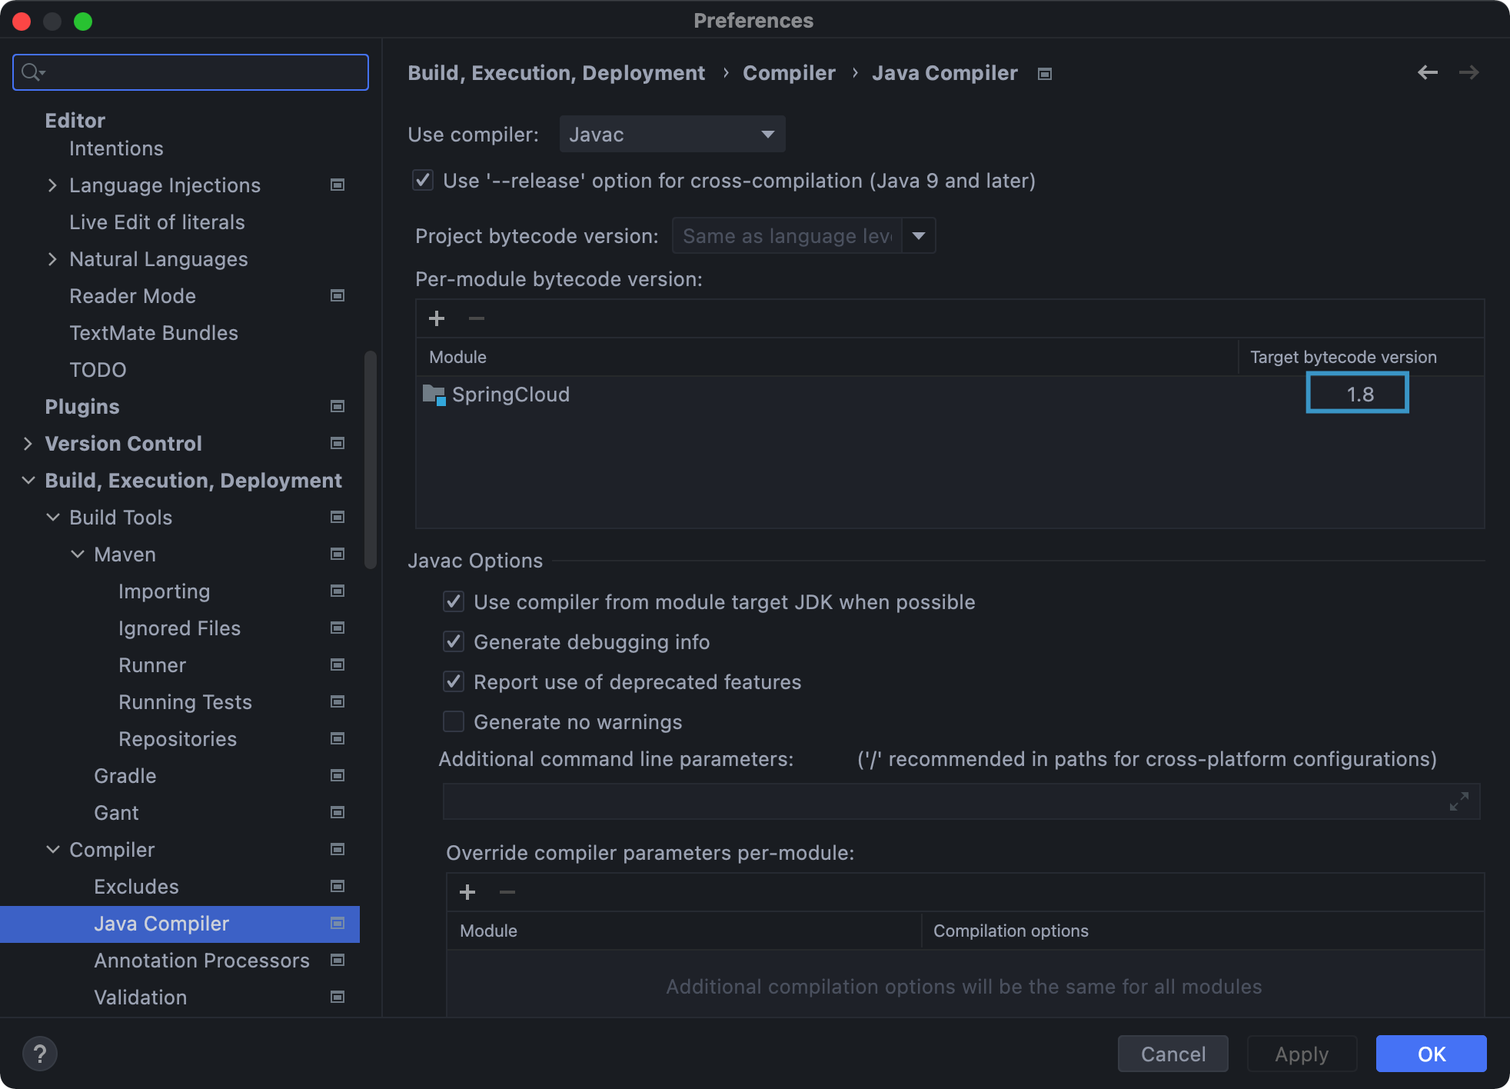Viewport: 1510px width, 1089px height.
Task: Expand the command line parameters field
Action: pyautogui.click(x=1458, y=802)
